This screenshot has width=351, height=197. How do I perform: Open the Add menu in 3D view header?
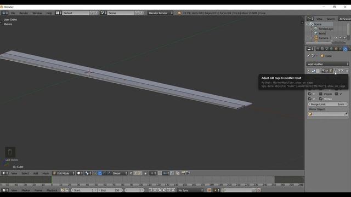36,173
